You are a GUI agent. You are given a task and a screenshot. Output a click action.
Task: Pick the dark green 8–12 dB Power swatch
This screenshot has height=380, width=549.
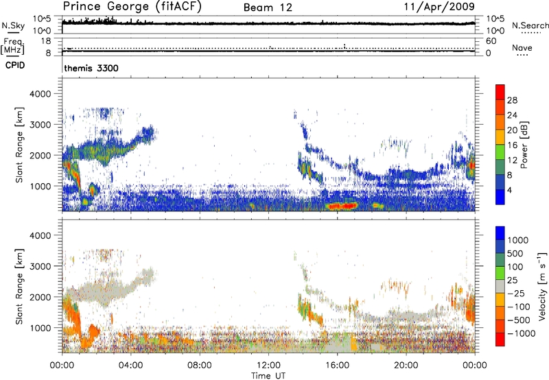(x=500, y=167)
